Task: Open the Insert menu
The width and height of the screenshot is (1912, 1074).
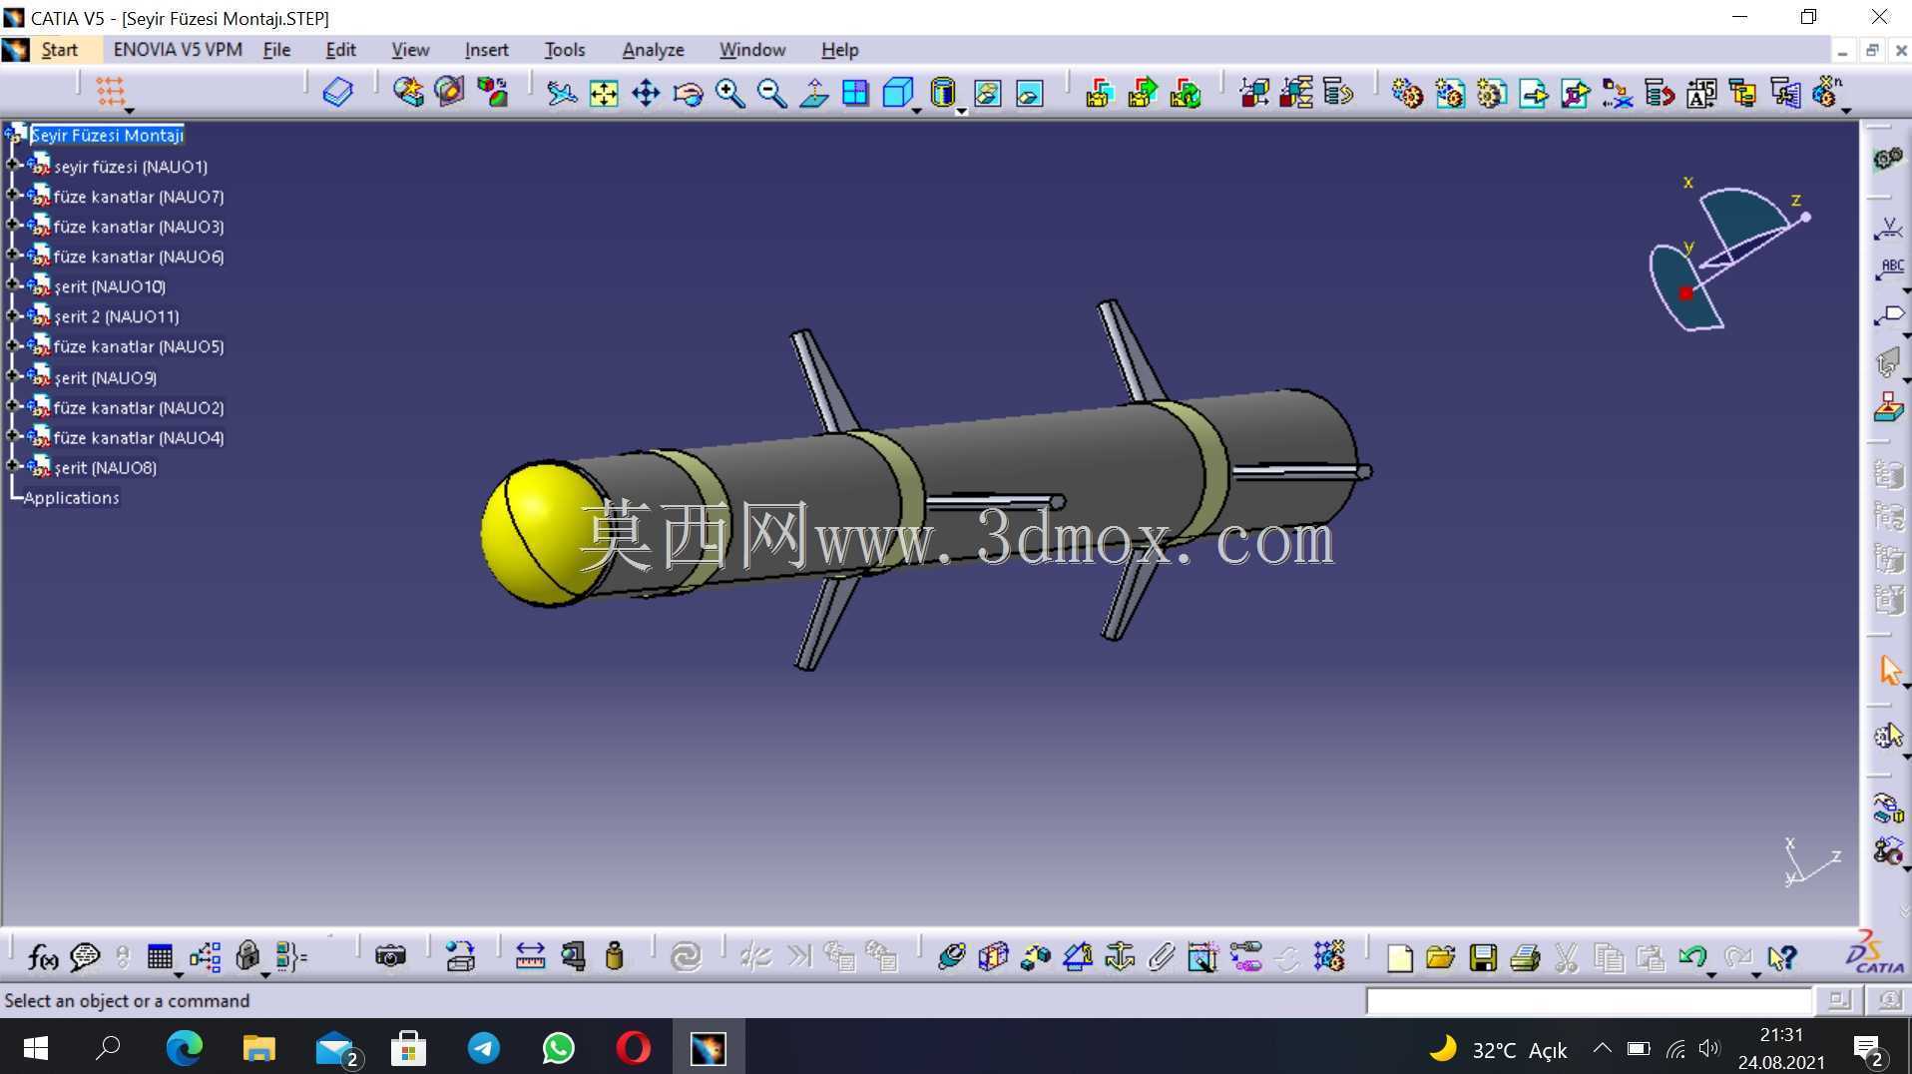Action: 486,50
